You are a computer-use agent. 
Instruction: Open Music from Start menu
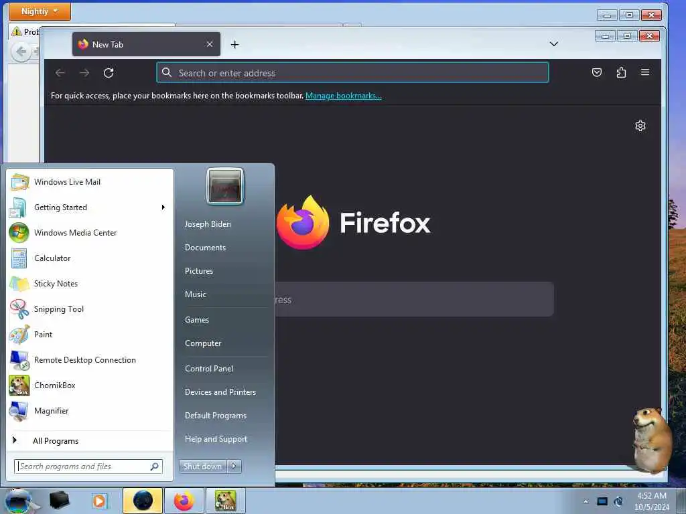(196, 294)
